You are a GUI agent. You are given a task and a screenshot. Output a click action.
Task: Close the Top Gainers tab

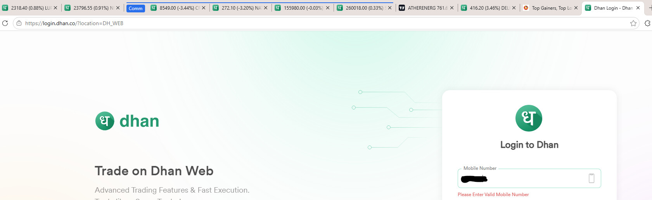tap(576, 8)
